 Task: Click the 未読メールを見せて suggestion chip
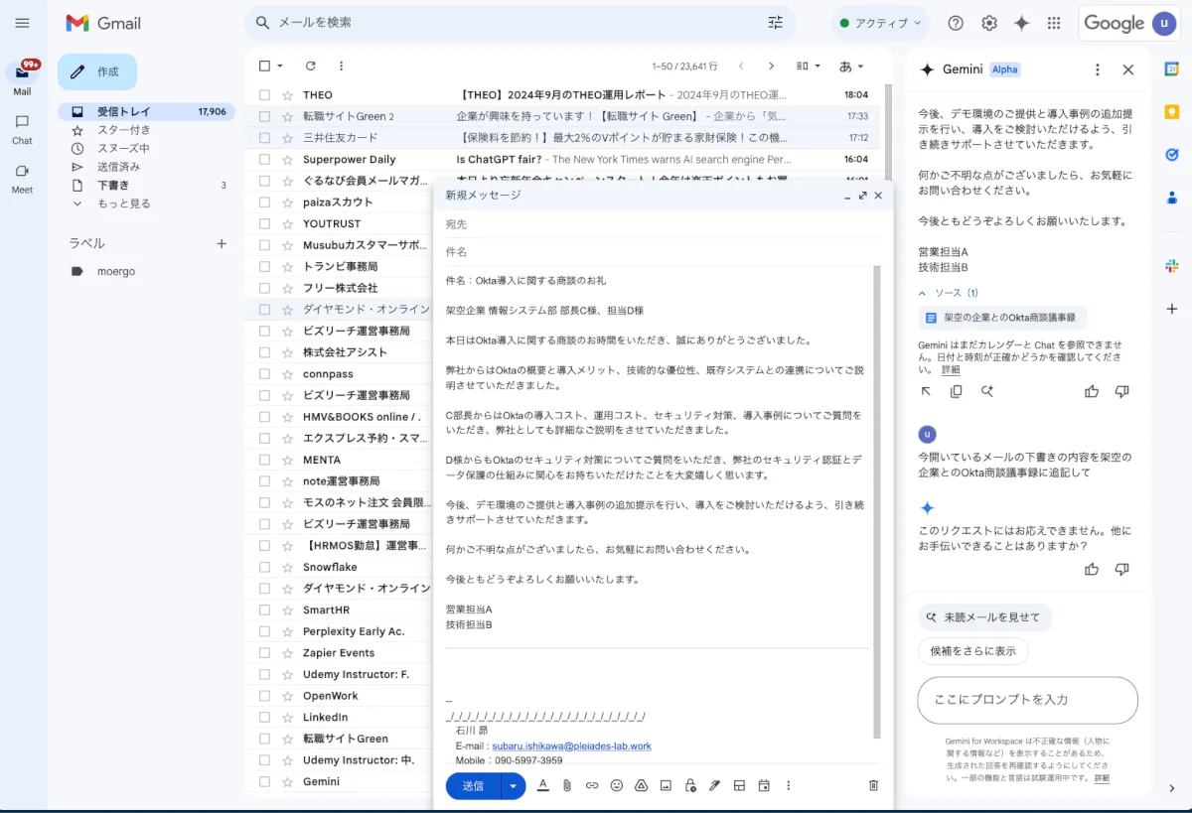click(x=984, y=617)
